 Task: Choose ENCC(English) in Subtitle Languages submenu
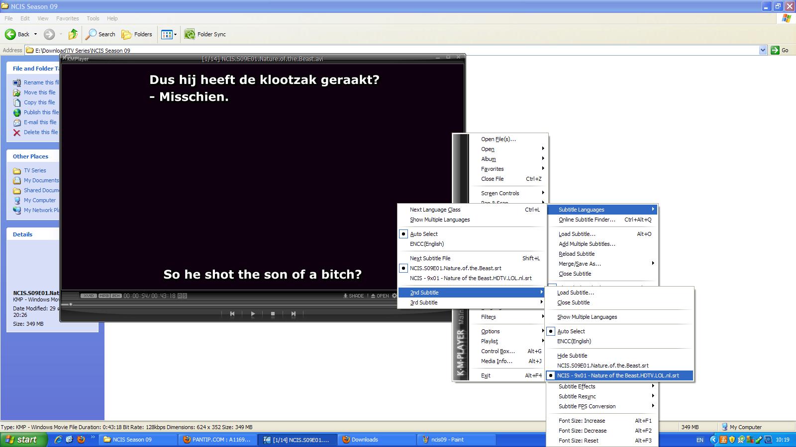[471, 244]
